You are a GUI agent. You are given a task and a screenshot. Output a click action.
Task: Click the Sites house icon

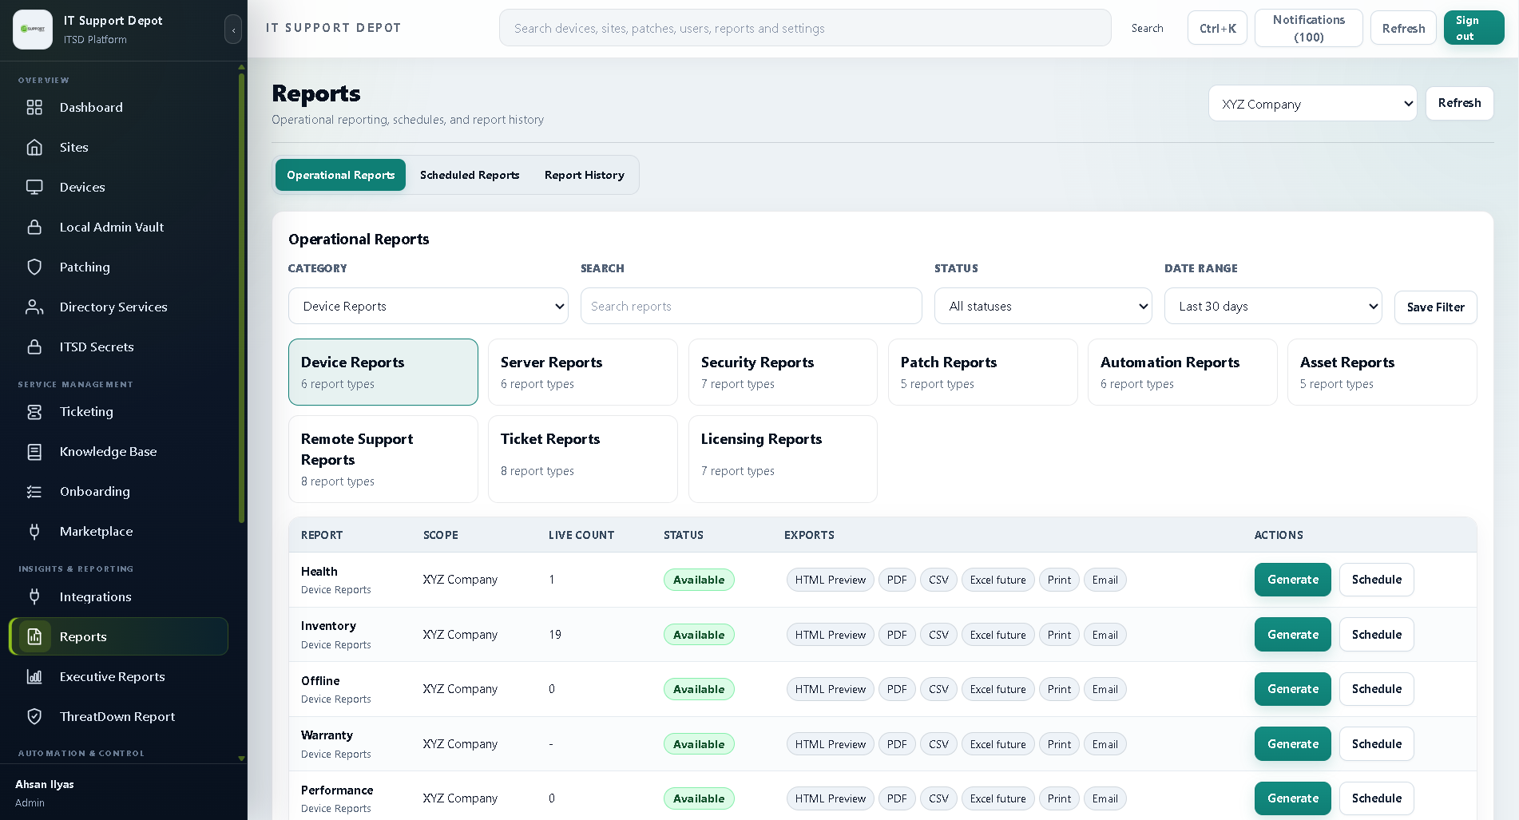[x=34, y=147]
